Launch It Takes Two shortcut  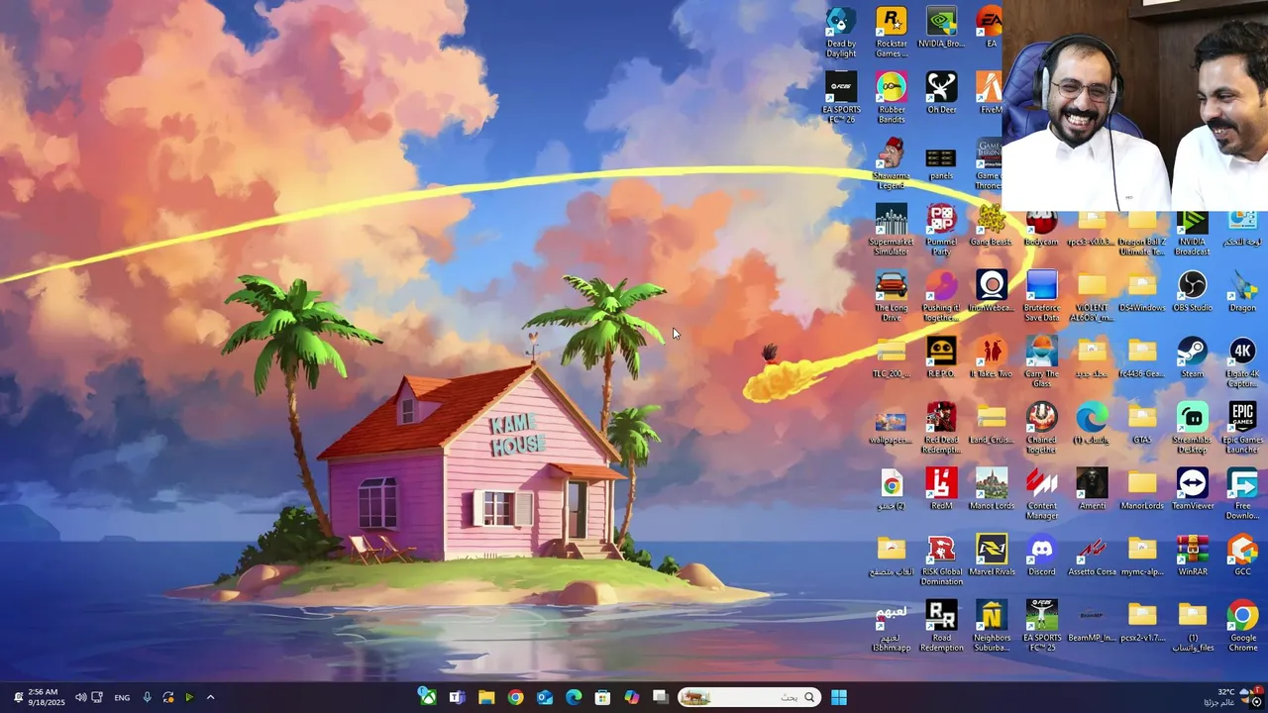point(991,357)
